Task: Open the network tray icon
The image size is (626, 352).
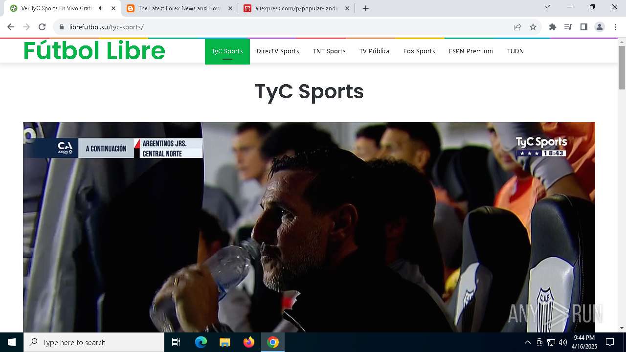Action: click(x=551, y=342)
